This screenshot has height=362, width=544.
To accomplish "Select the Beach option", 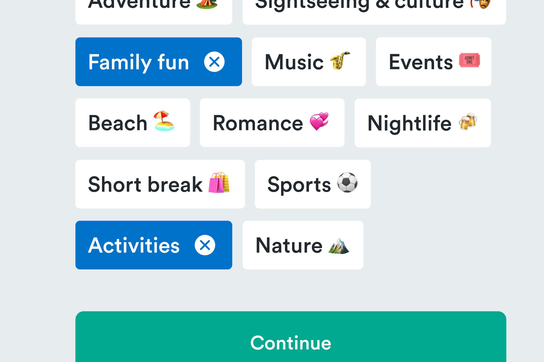I will (x=133, y=123).
